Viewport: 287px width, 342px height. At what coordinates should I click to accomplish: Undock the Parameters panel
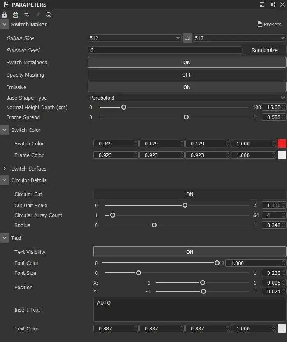[262, 5]
